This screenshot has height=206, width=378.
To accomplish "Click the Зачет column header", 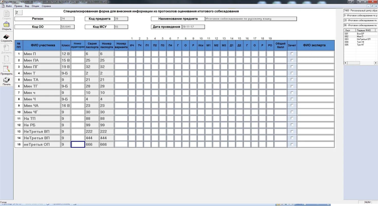I will [x=292, y=45].
